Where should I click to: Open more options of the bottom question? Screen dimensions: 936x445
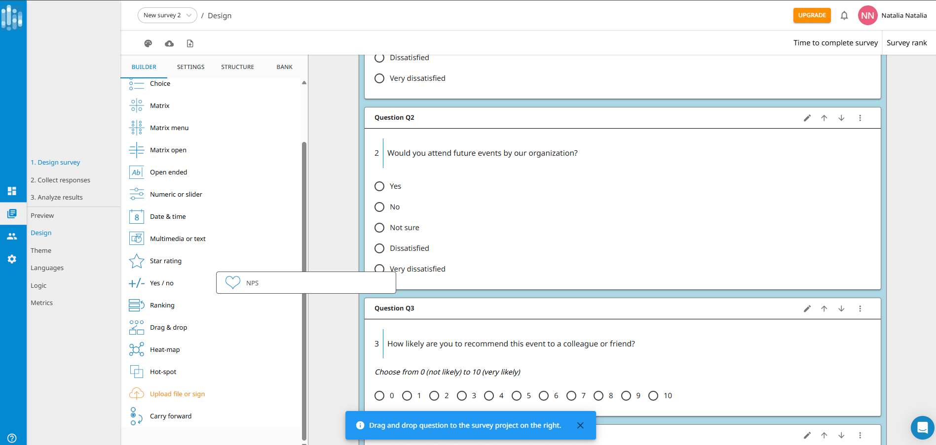[x=860, y=435]
